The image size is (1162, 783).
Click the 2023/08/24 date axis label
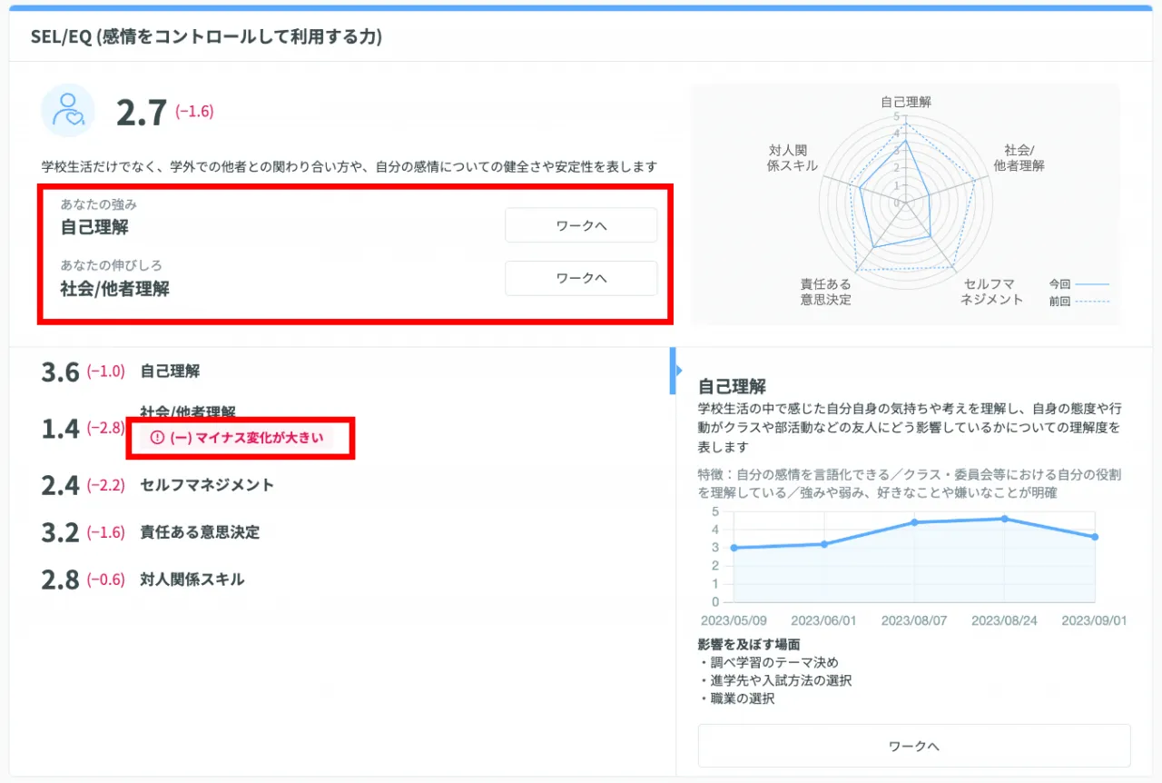tap(1004, 620)
